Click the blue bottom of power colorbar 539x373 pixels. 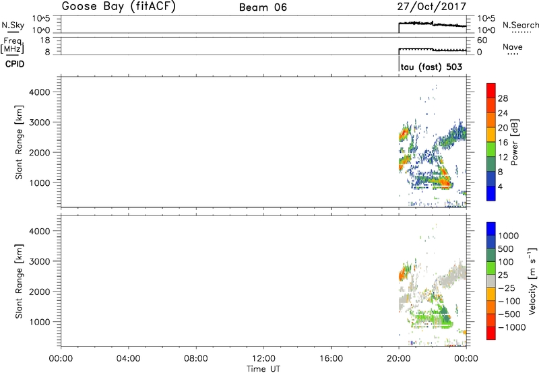click(491, 193)
